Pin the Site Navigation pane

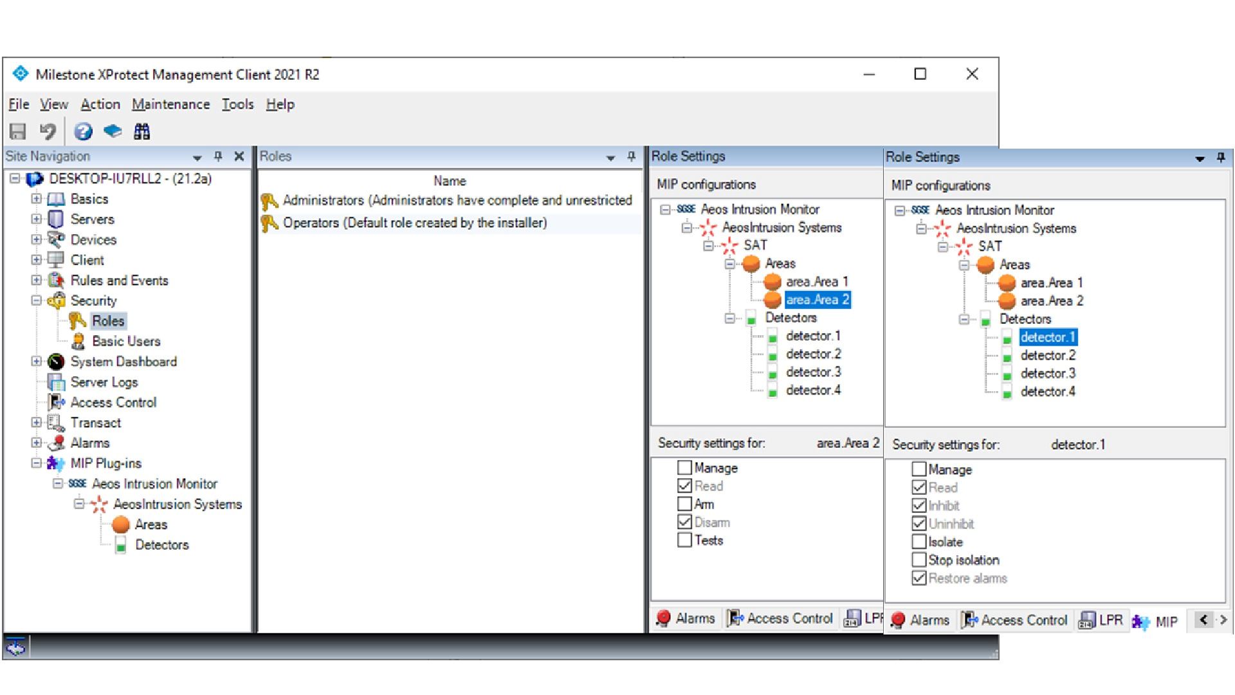point(218,156)
